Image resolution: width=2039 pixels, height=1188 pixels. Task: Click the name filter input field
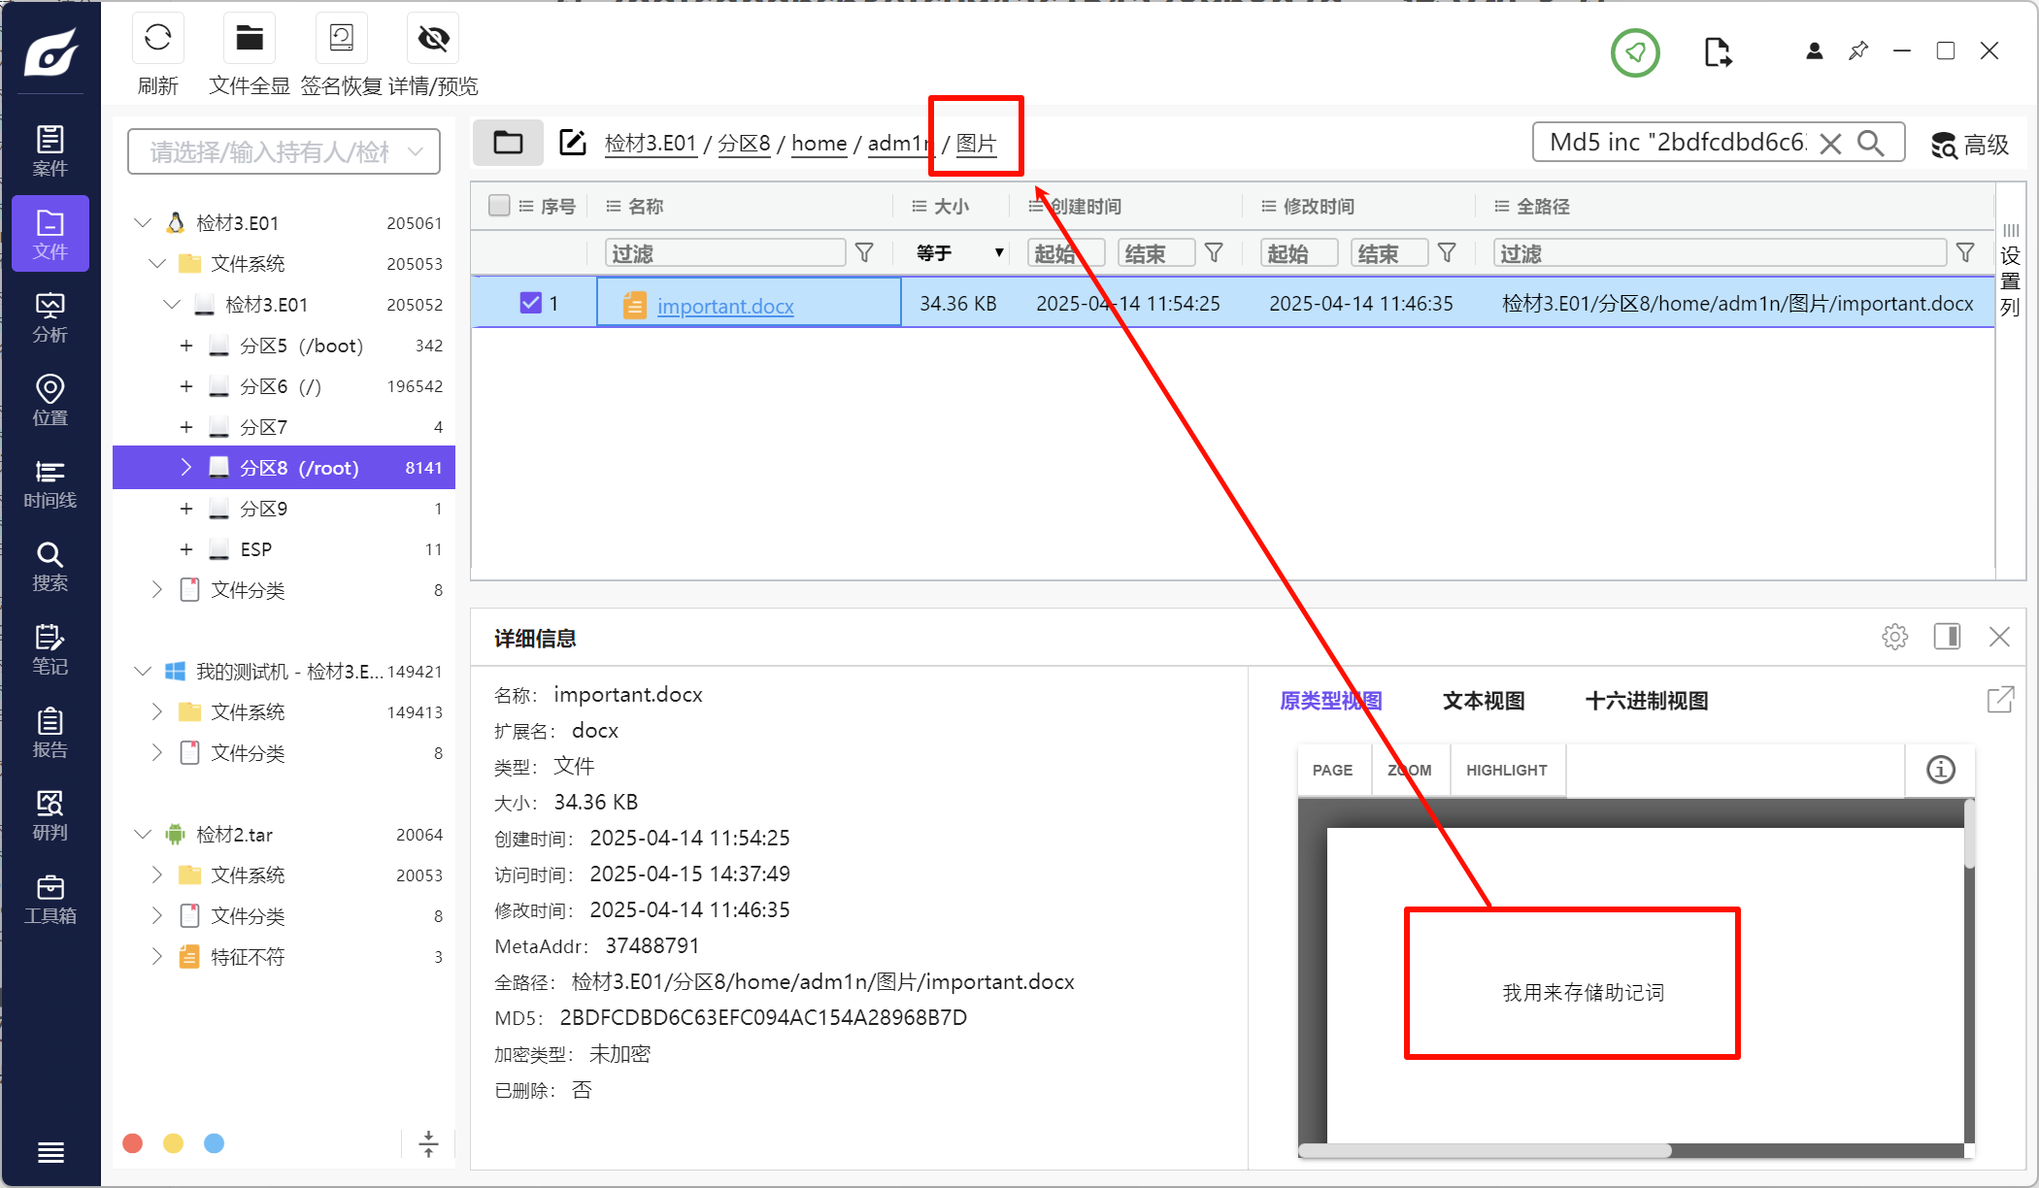tap(725, 253)
